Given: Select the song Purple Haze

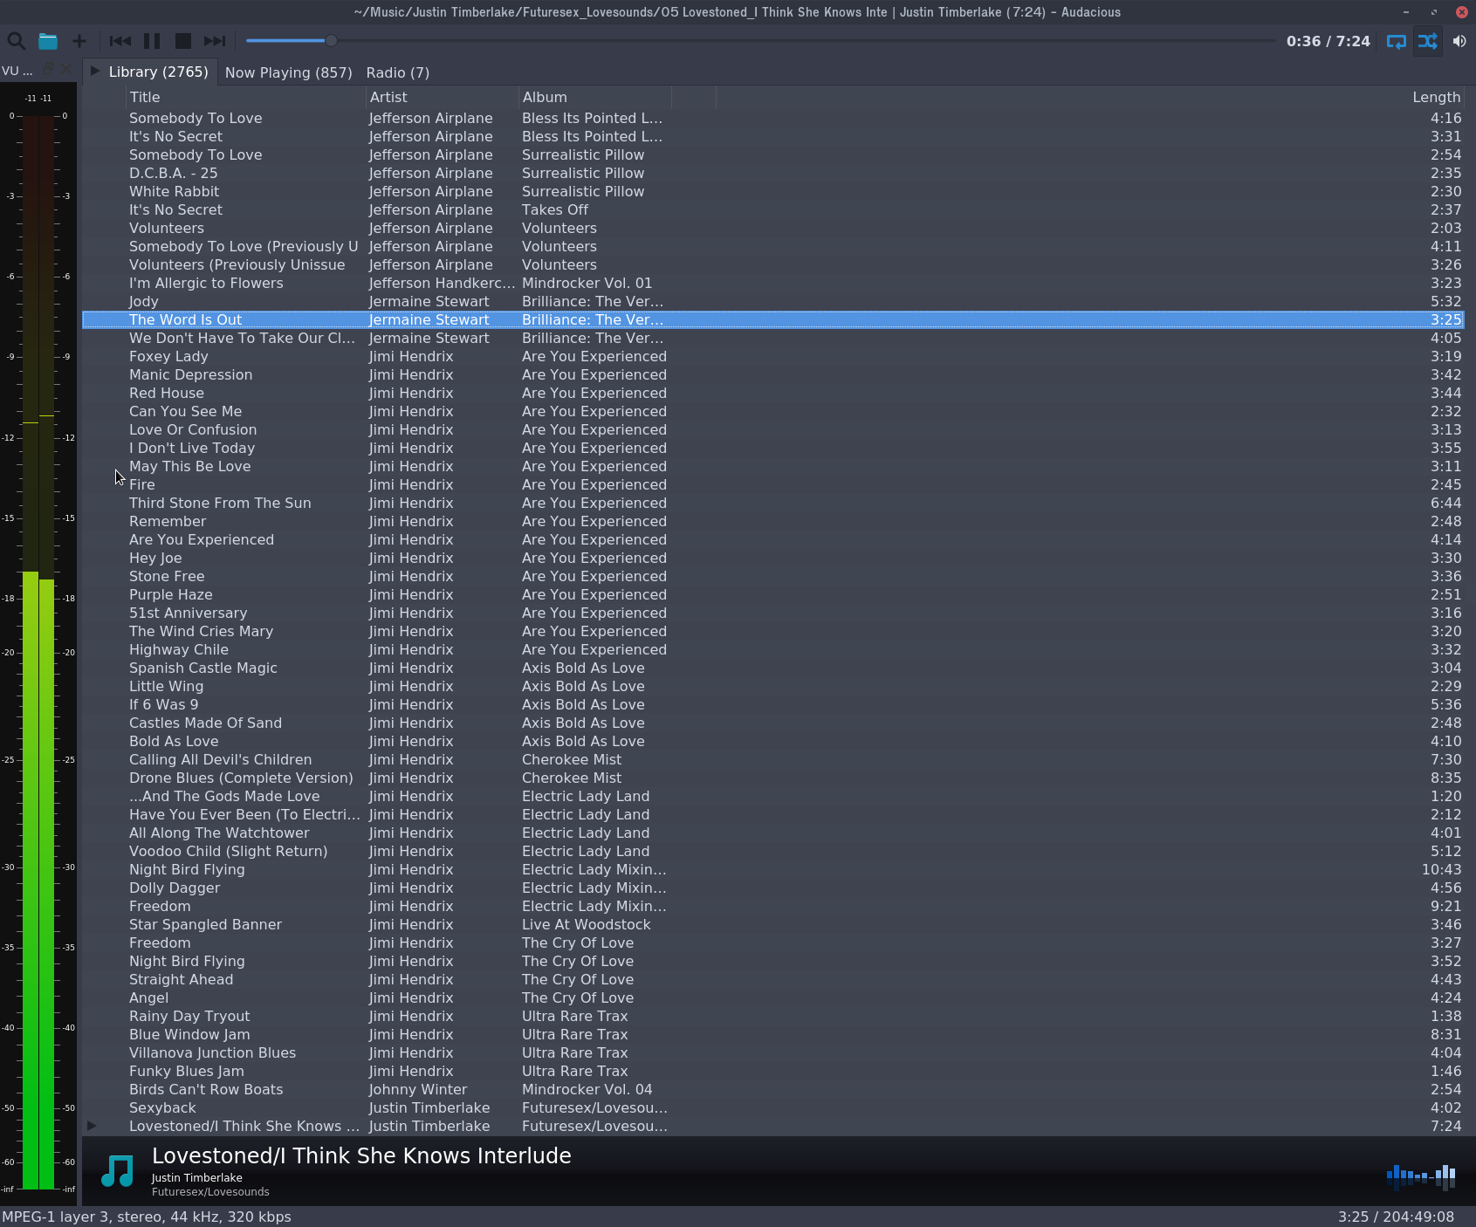Looking at the screenshot, I should coord(773,594).
